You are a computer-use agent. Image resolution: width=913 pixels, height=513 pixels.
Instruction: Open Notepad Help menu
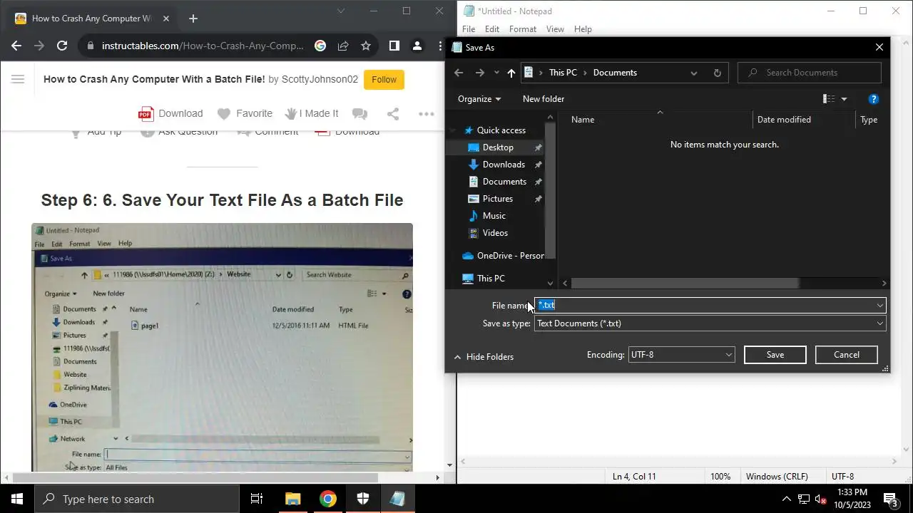(x=583, y=29)
